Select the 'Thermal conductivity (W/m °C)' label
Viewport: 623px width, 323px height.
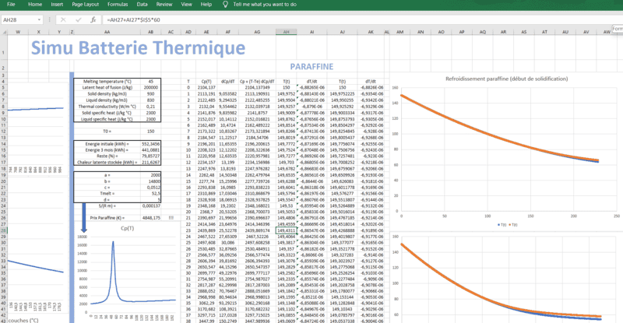click(107, 107)
